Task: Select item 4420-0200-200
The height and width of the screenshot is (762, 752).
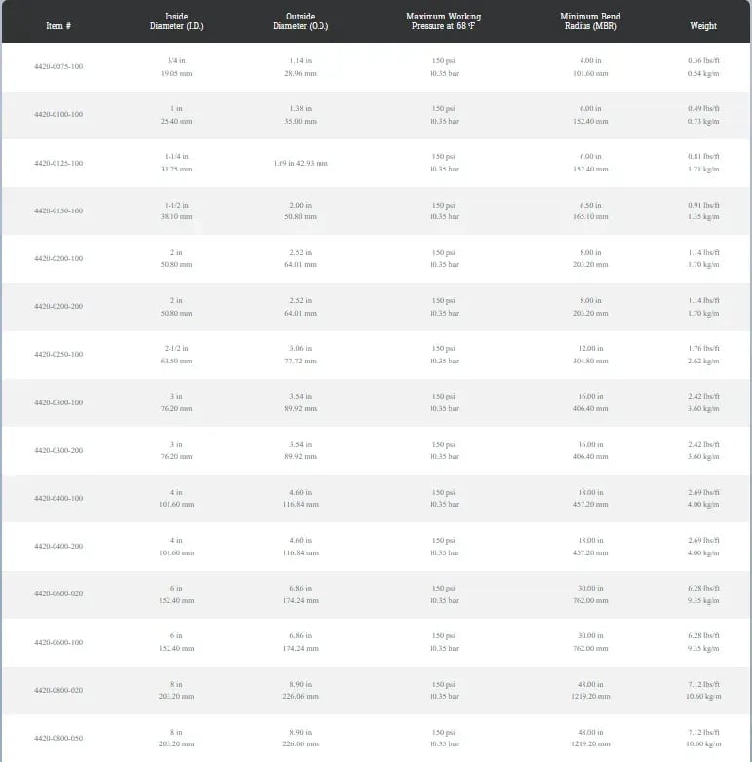Action: (58, 306)
